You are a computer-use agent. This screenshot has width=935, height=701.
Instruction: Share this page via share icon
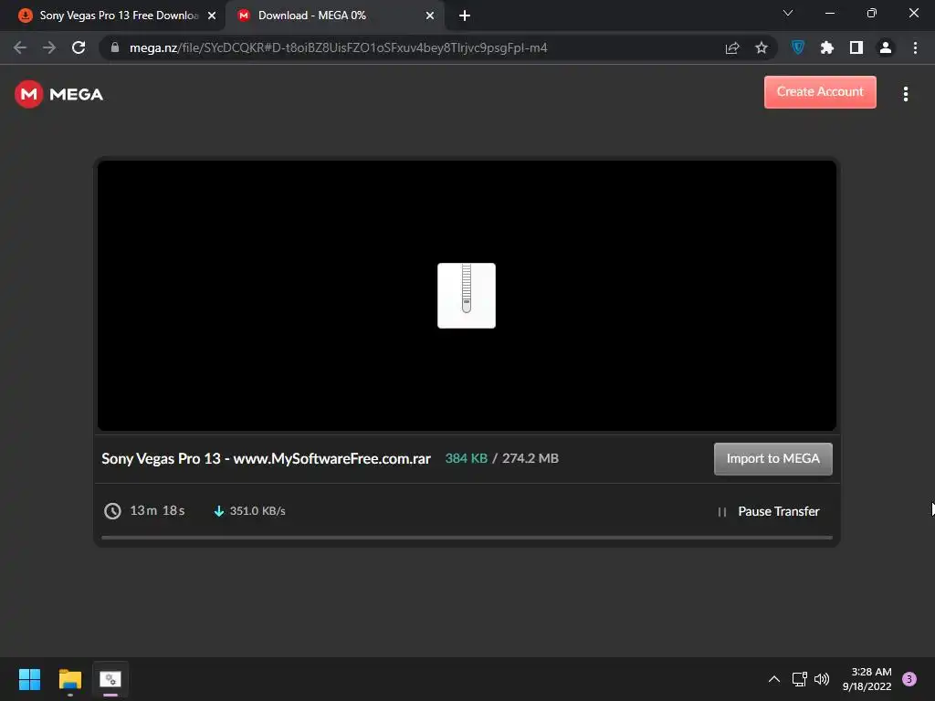732,47
